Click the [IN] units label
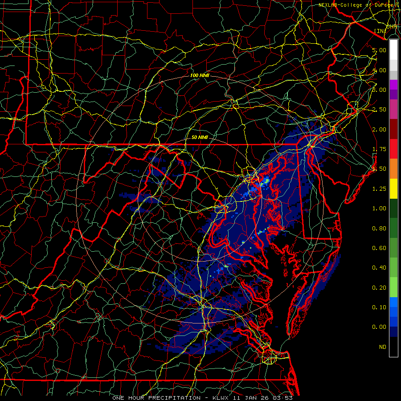The image size is (401, 401). tap(381, 31)
